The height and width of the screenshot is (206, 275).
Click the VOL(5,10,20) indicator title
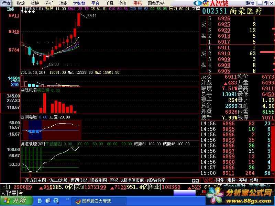[33, 72]
